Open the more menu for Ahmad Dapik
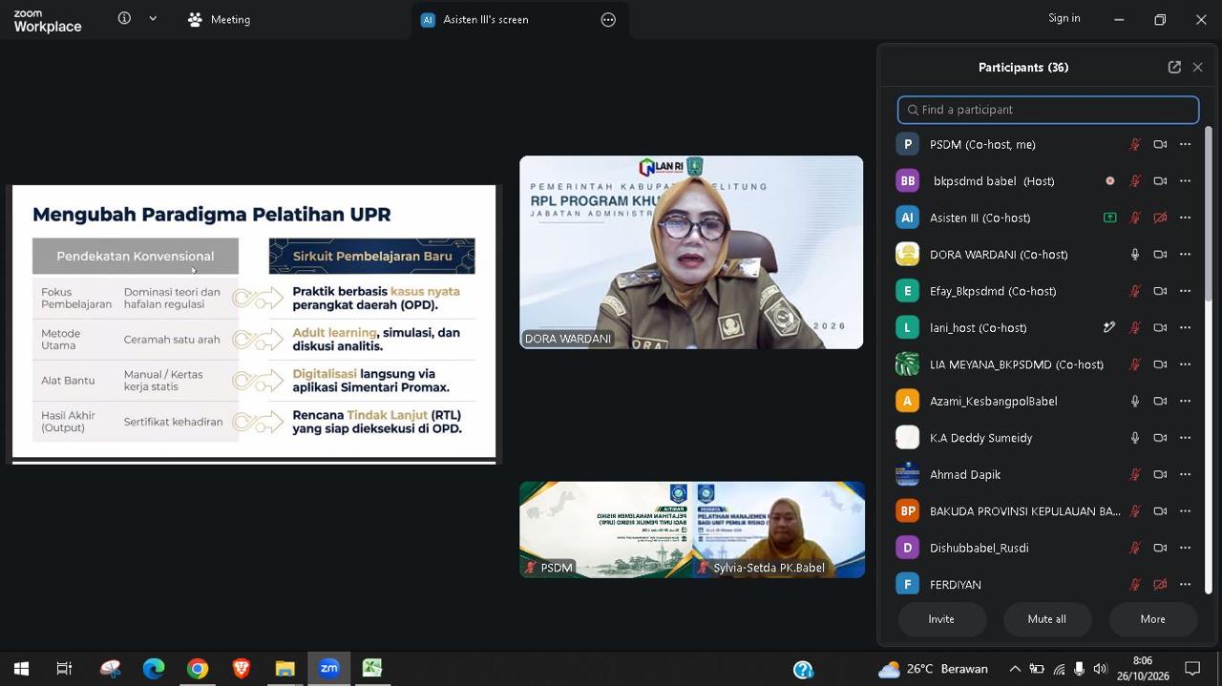This screenshot has height=686, width=1222. tap(1185, 474)
